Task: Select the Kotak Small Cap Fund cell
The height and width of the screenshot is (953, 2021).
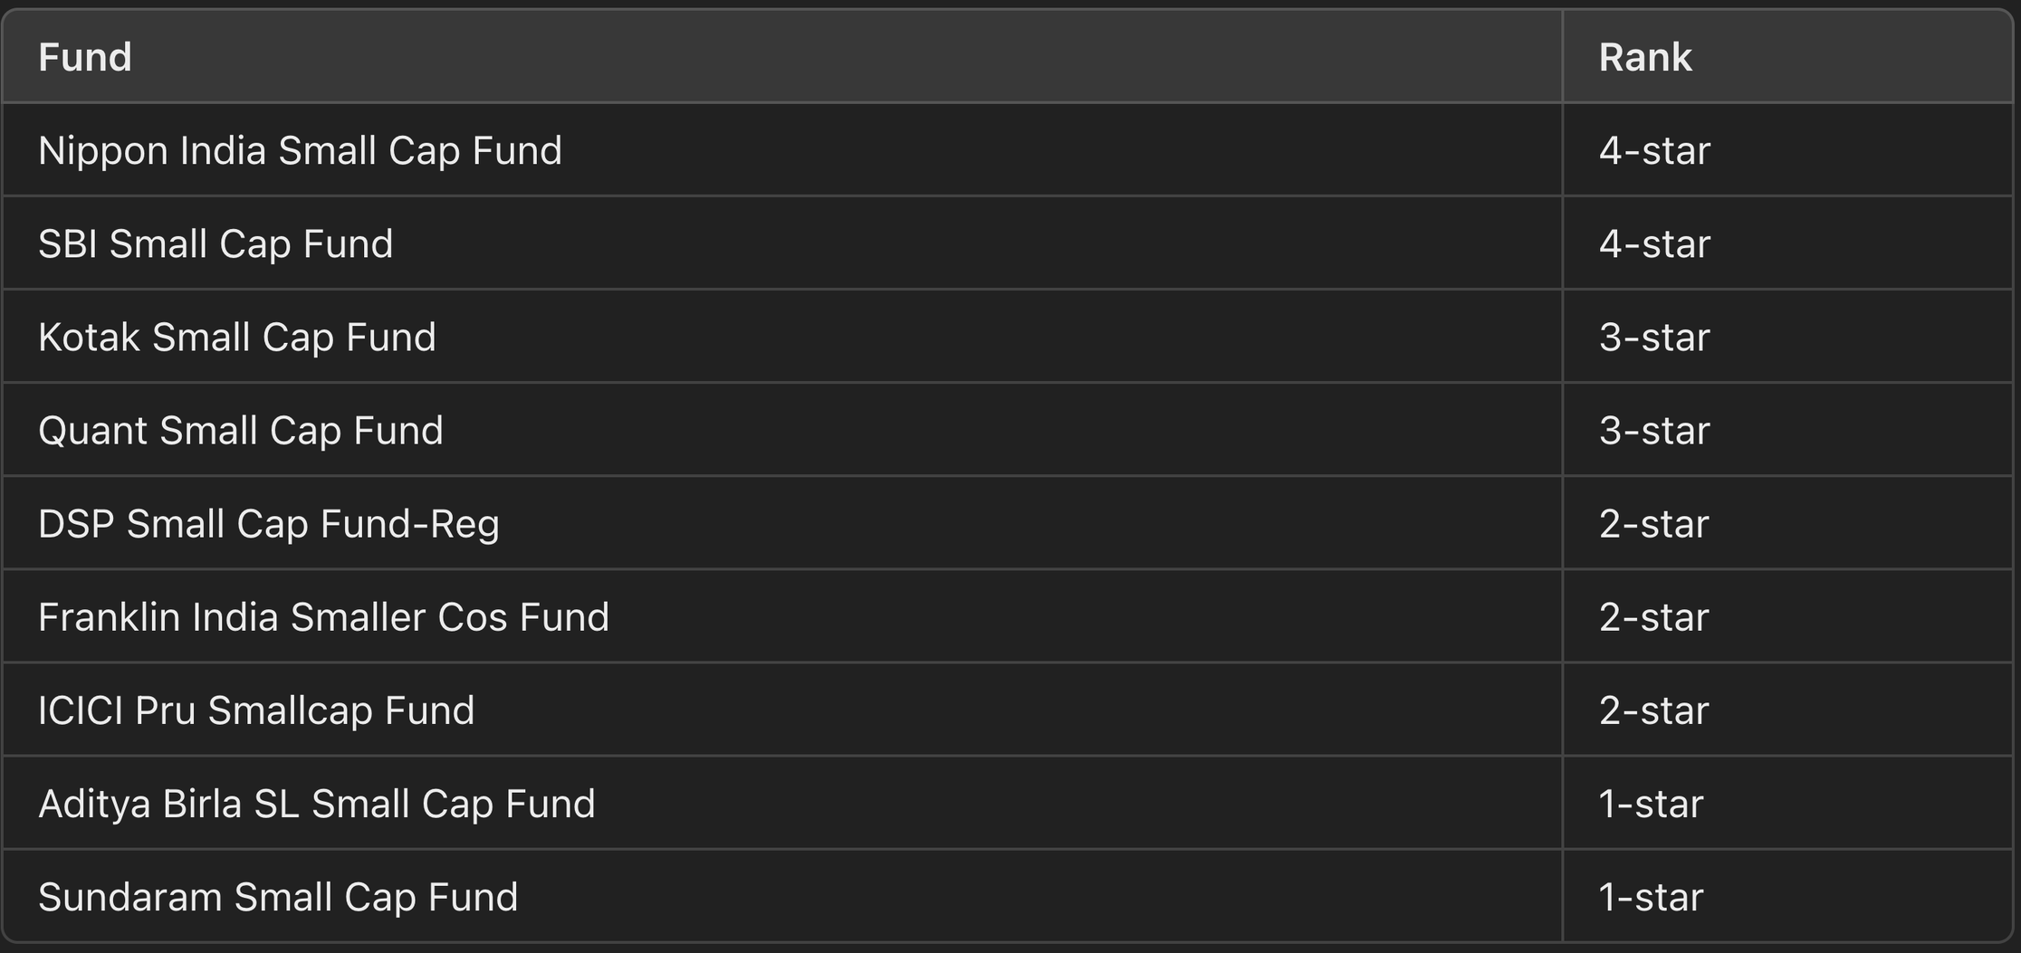Action: (x=237, y=337)
